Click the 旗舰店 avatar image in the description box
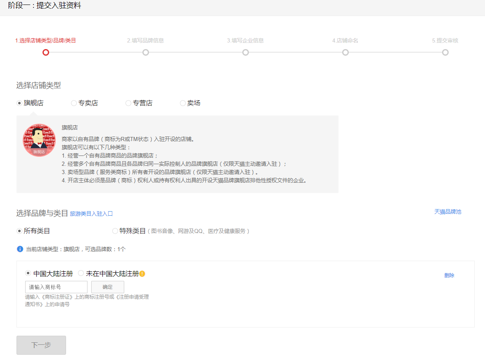485x358 pixels. click(x=39, y=140)
